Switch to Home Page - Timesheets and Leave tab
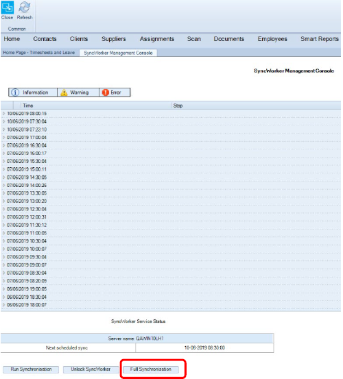The width and height of the screenshot is (343, 379). pyautogui.click(x=38, y=53)
